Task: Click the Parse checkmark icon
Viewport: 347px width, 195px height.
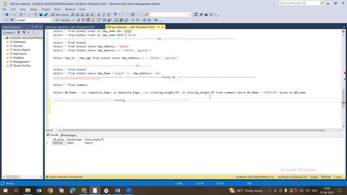Action: click(x=78, y=20)
